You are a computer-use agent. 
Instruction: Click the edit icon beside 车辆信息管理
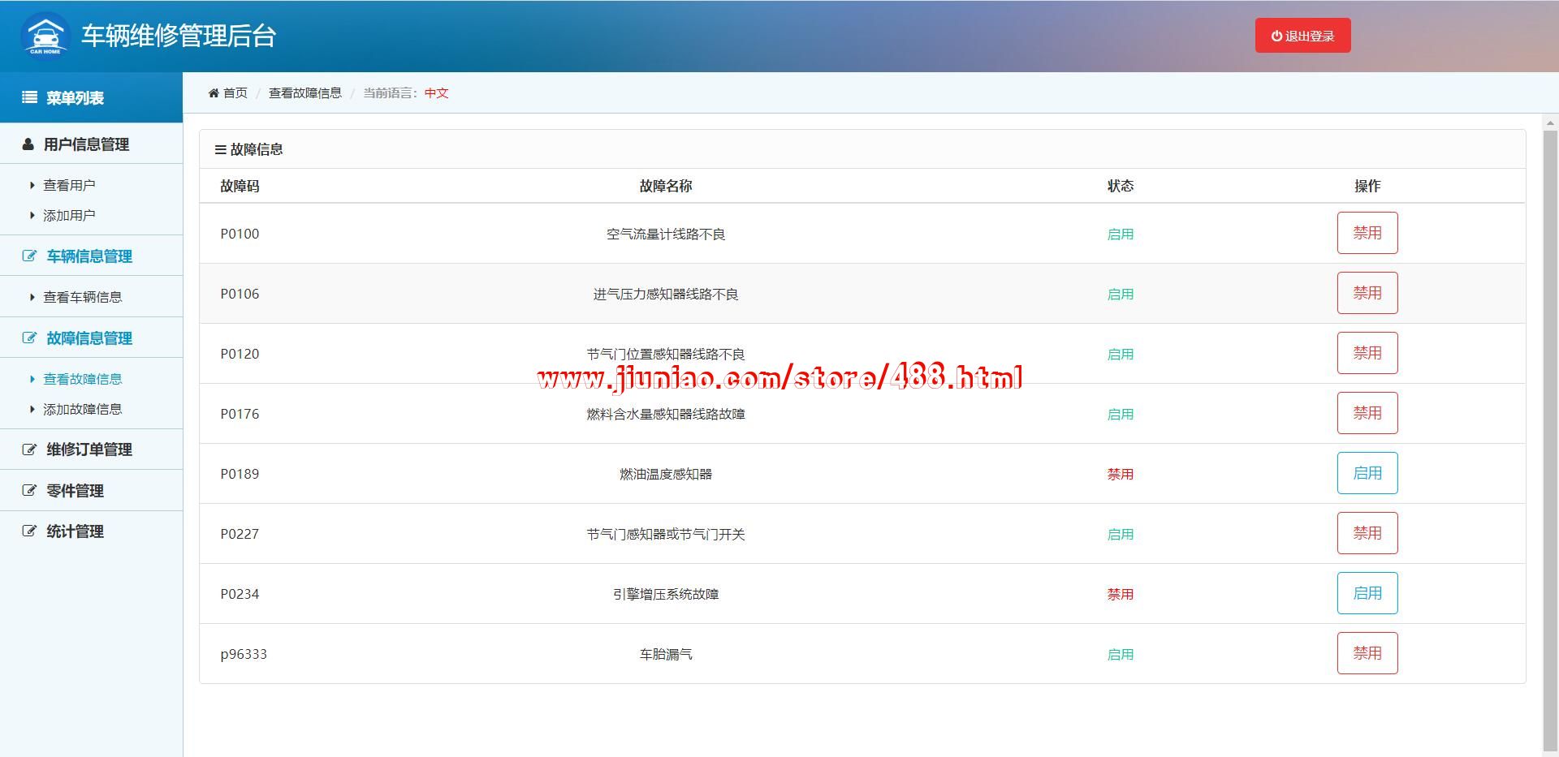(x=29, y=256)
